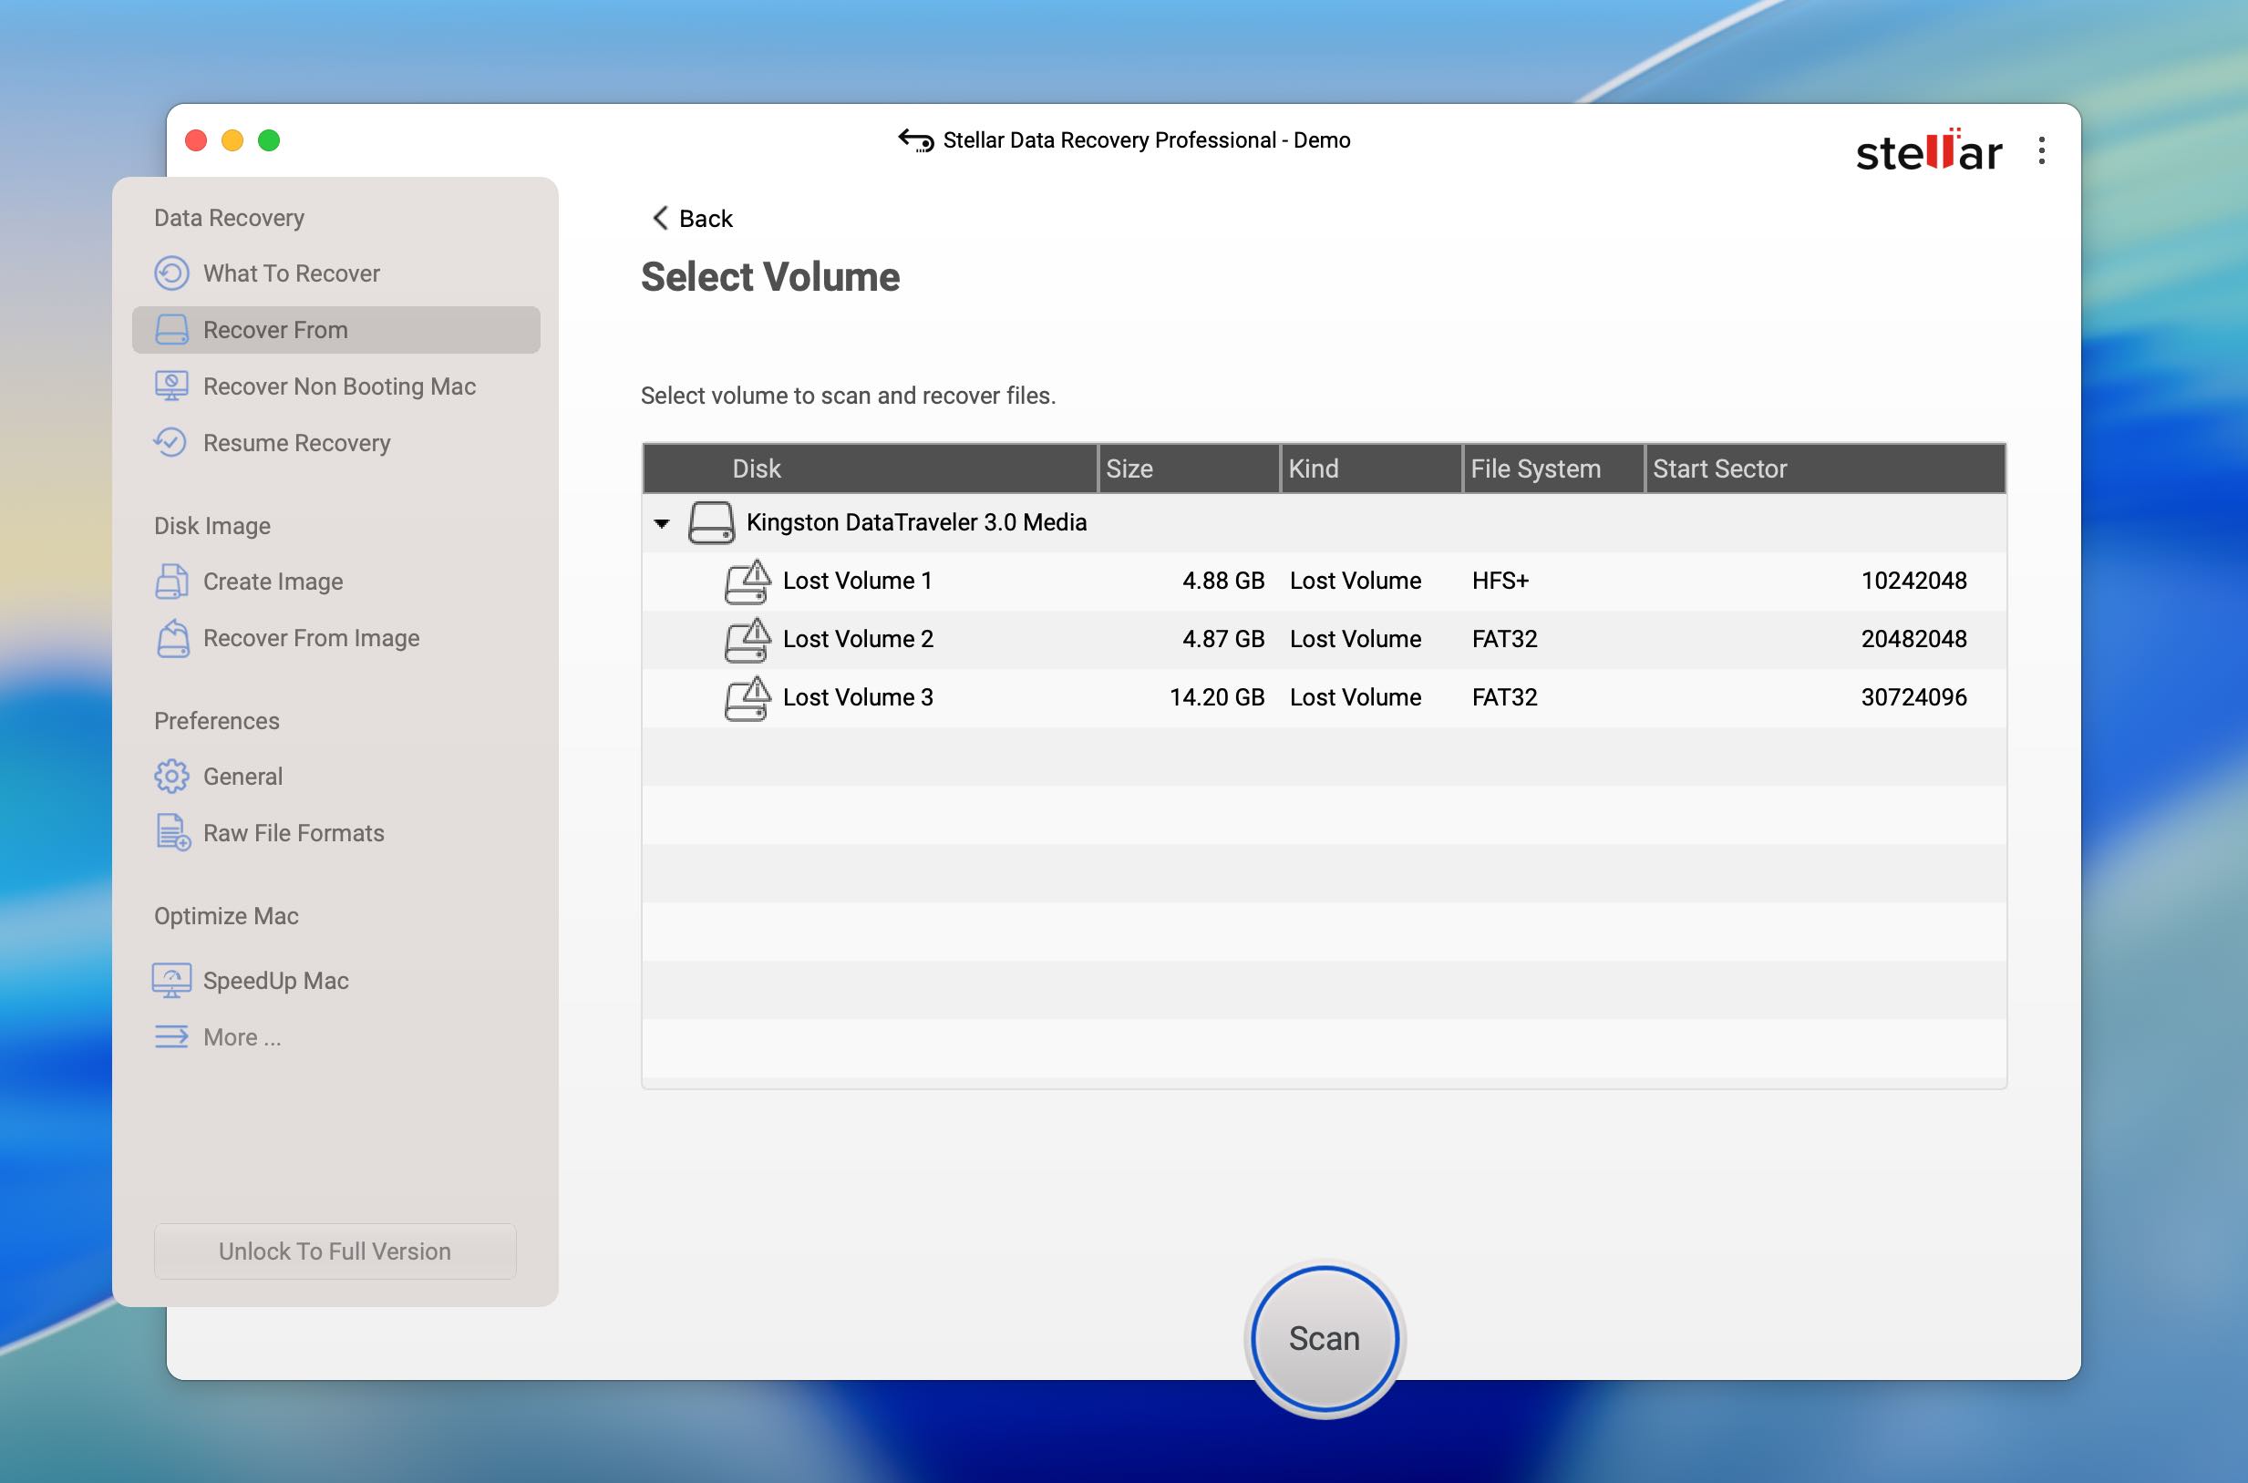Screen dimensions: 2248x1483
Task: Click Kind cell in Lost Volume 2 row
Action: pyautogui.click(x=1356, y=639)
